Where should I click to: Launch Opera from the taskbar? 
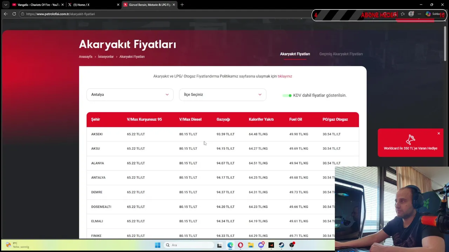[240, 245]
